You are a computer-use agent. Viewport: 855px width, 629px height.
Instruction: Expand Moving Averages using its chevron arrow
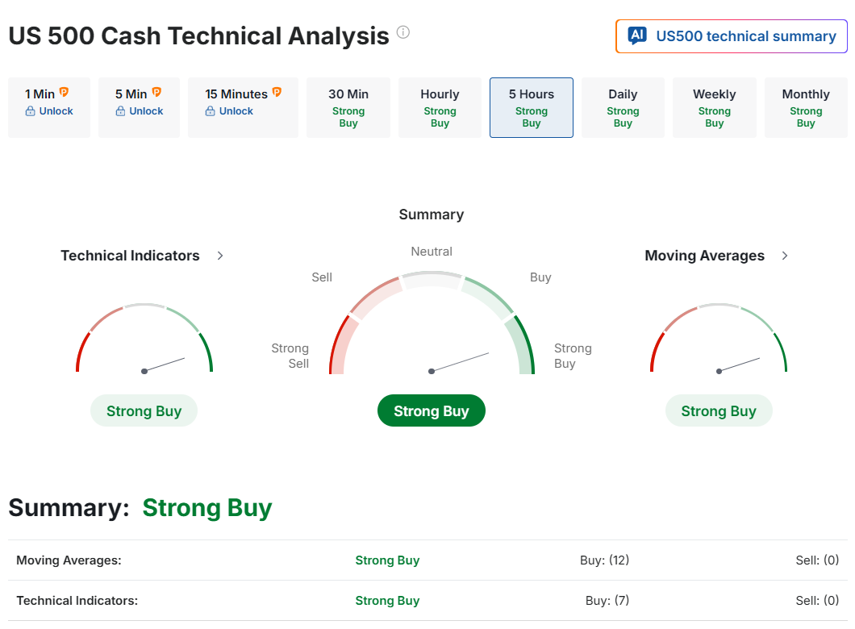(x=785, y=256)
